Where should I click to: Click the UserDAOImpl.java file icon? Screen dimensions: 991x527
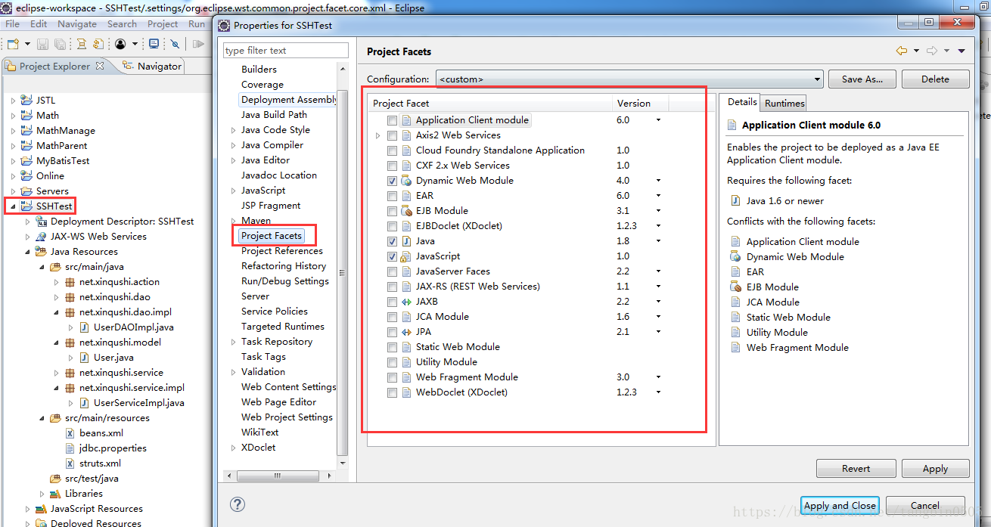(x=85, y=327)
